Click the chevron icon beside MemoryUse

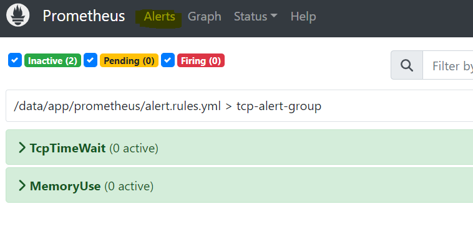coord(22,186)
